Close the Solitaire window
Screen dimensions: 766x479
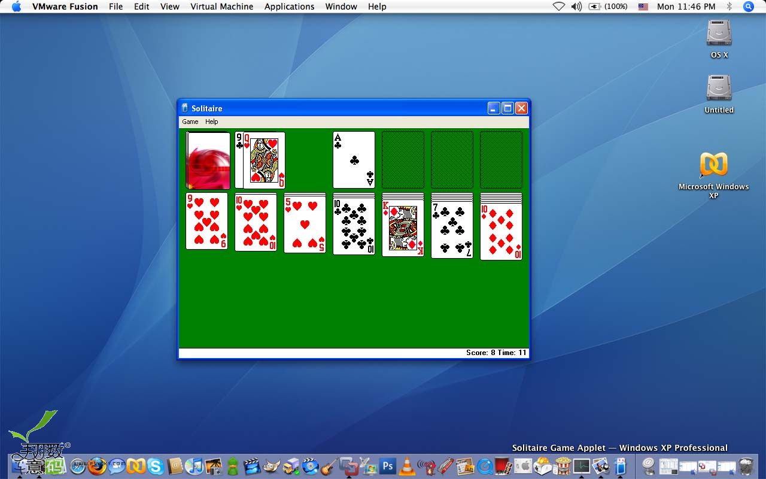pos(521,108)
